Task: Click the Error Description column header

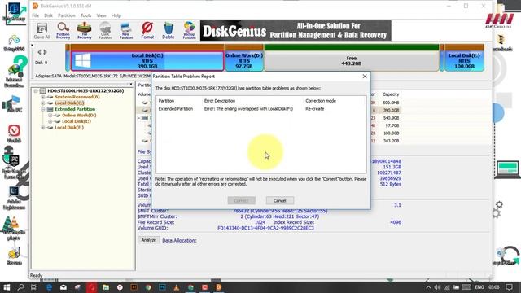Action: 220,101
